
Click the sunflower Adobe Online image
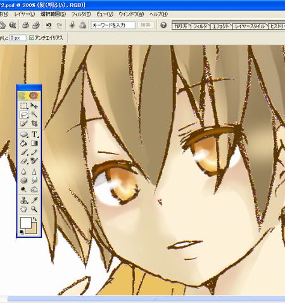[28, 96]
